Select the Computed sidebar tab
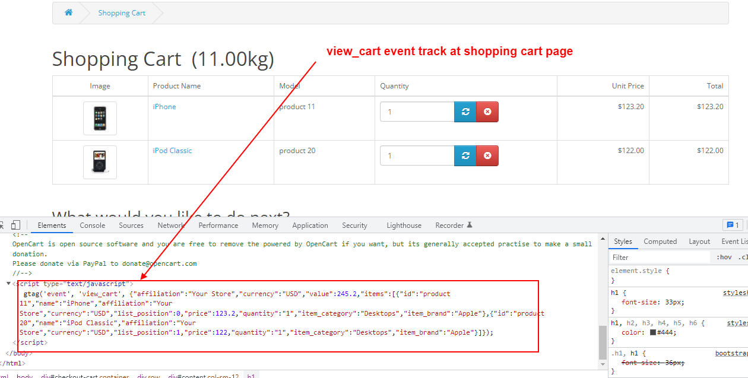748x378 pixels. coord(660,242)
